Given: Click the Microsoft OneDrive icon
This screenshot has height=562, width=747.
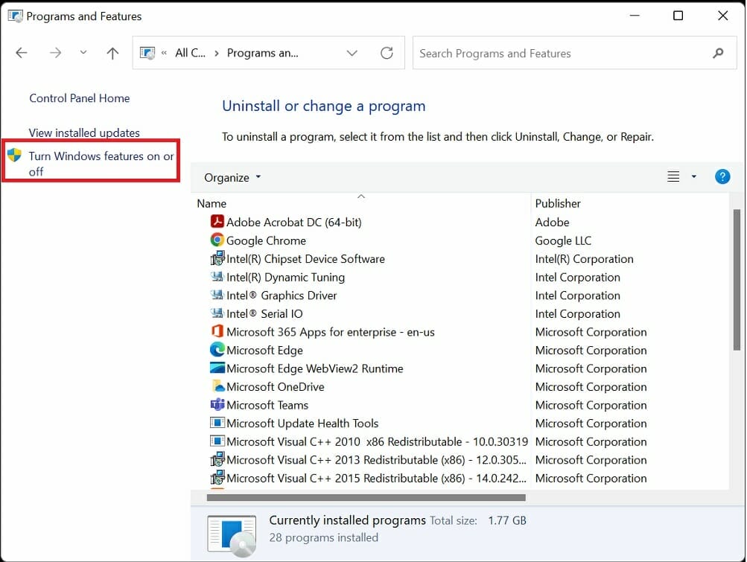Looking at the screenshot, I should point(217,386).
